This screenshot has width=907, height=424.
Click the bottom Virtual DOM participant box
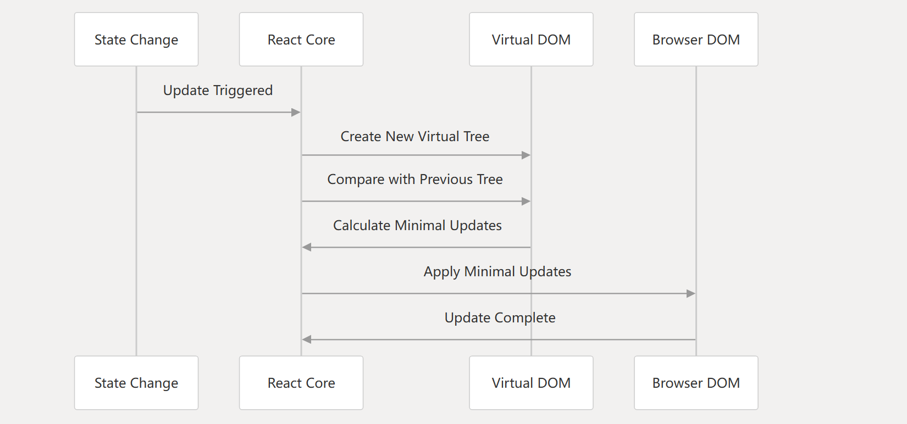click(531, 383)
